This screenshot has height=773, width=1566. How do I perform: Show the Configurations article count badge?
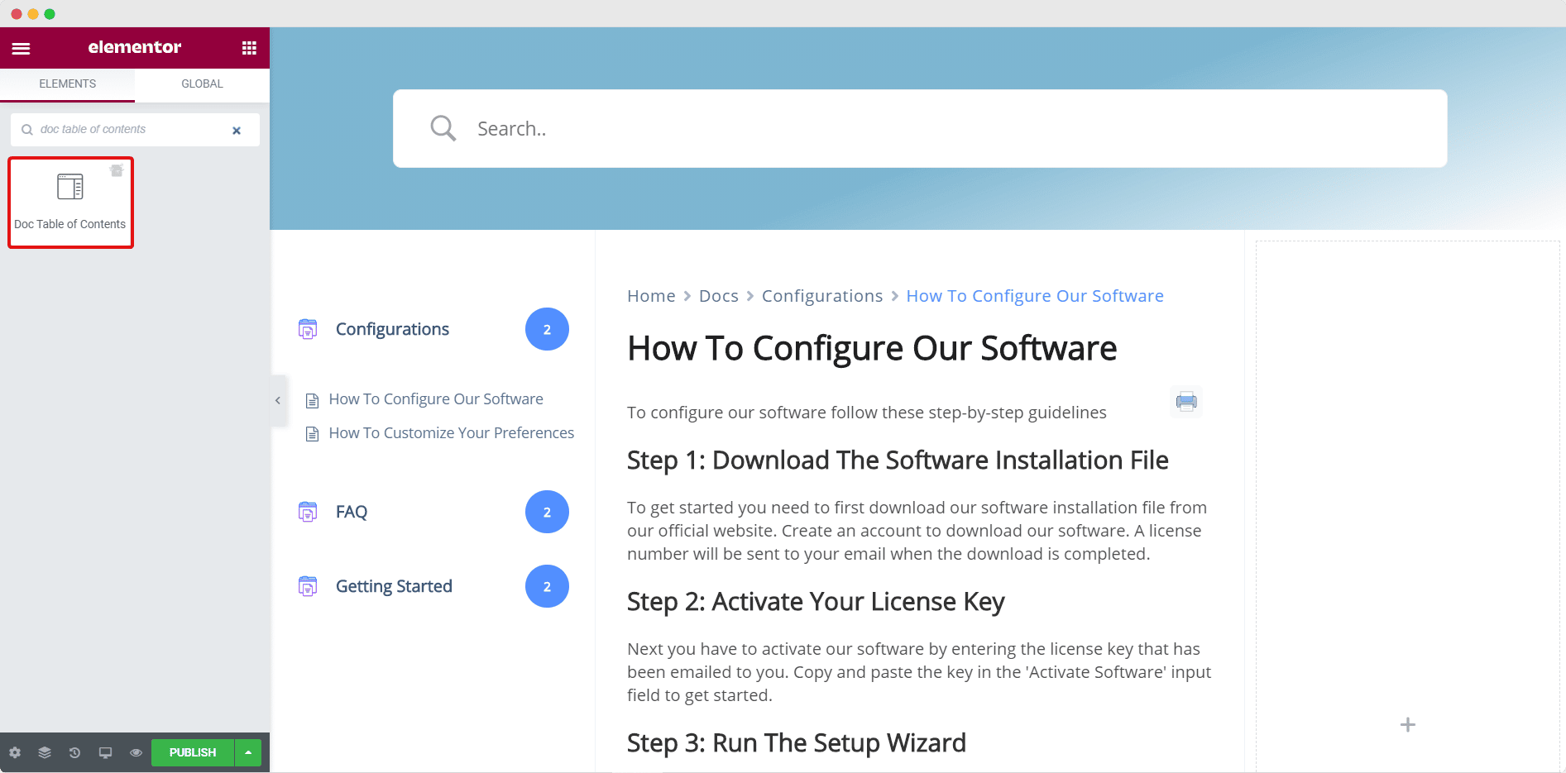tap(547, 329)
